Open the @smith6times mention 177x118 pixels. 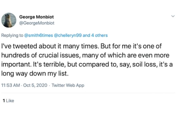(38, 35)
